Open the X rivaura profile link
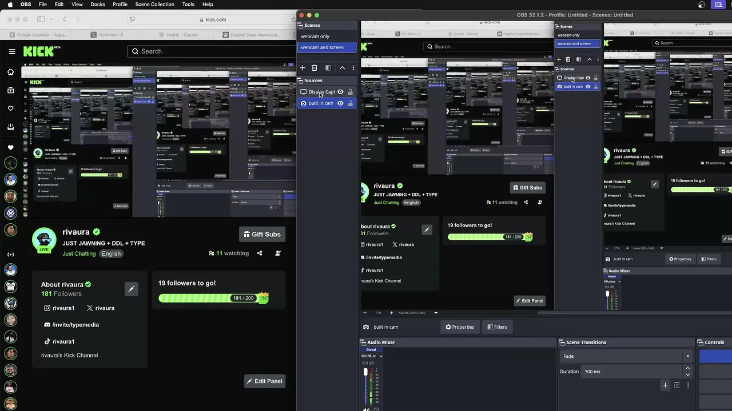The height and width of the screenshot is (411, 732). click(101, 308)
